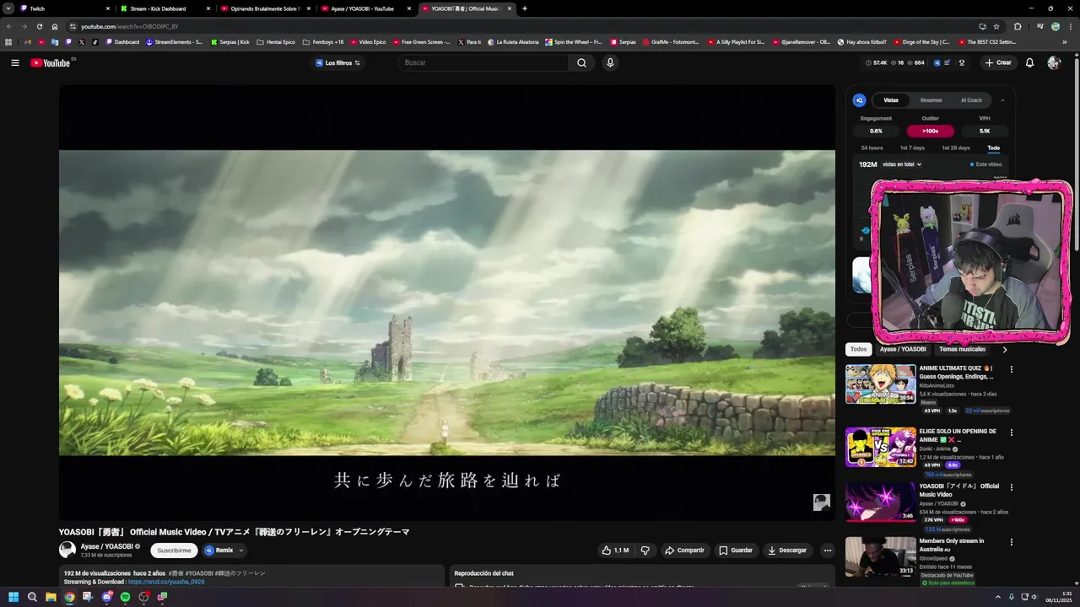Select the Ayase / YOASOBI filter chip

coord(903,349)
